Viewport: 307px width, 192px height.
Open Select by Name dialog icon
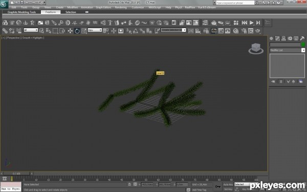click(49, 31)
